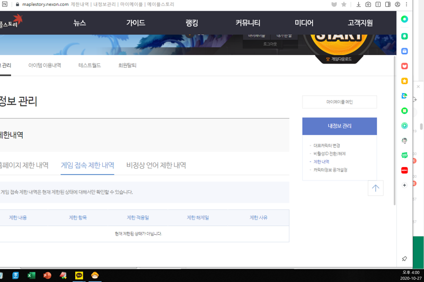The height and width of the screenshot is (282, 424).
Task: Select 게임 접속 제한 내역 tab
Action: coord(87,165)
